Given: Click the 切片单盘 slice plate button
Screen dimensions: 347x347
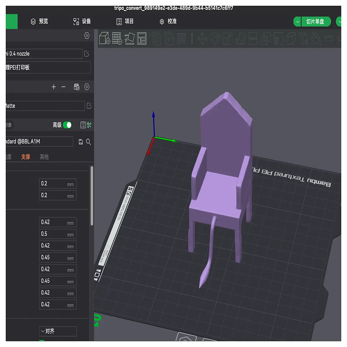Looking at the screenshot, I should 316,22.
